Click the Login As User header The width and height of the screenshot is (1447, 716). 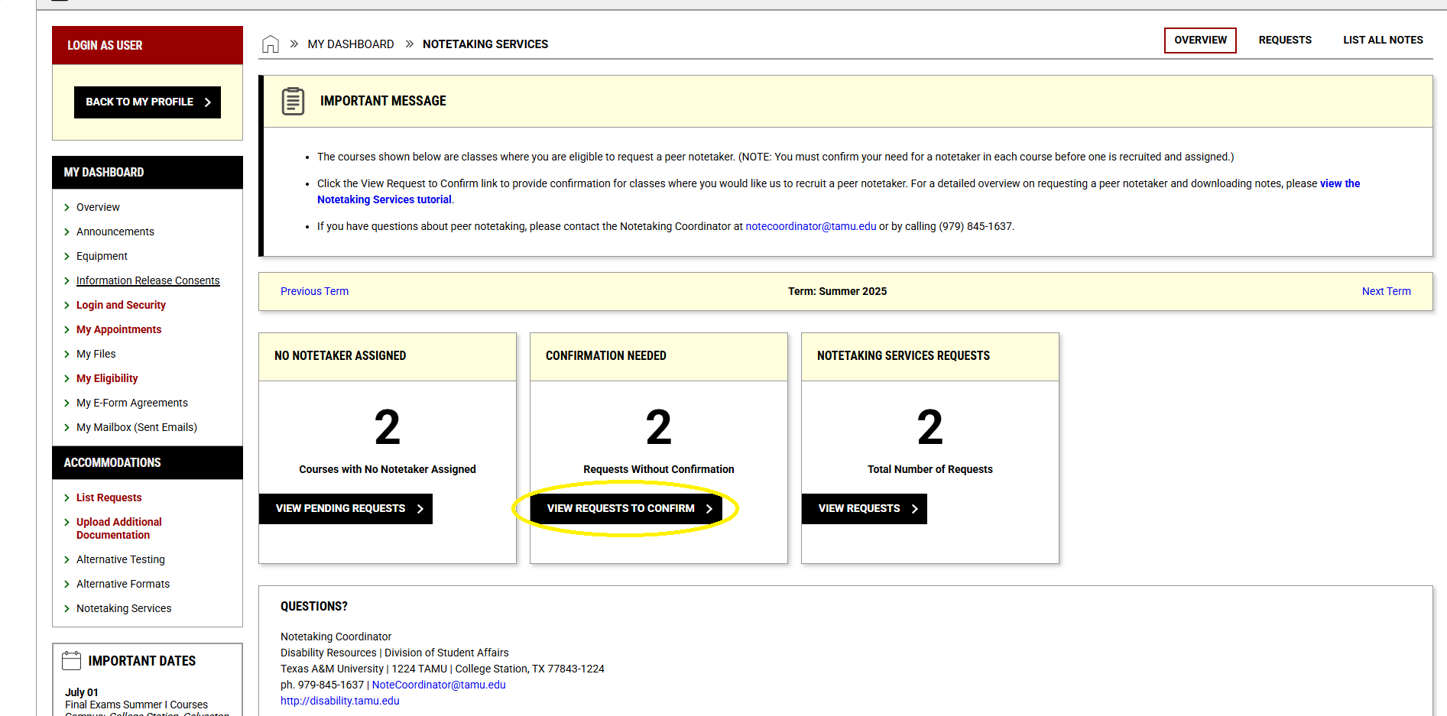point(148,45)
